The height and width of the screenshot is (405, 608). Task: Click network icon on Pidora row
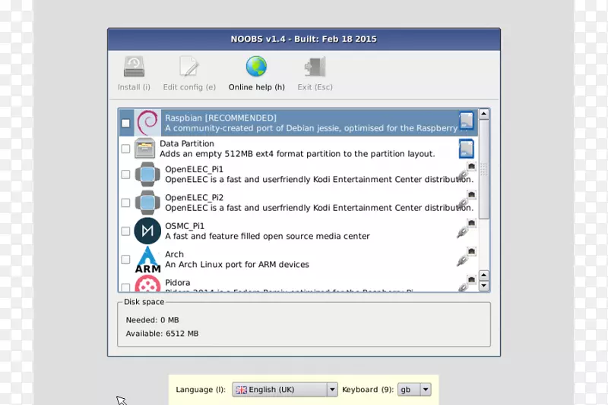(x=467, y=284)
